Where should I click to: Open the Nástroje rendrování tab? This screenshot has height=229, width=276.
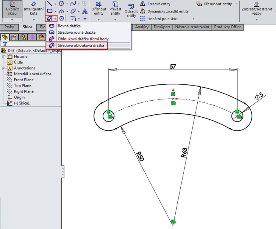(192, 27)
